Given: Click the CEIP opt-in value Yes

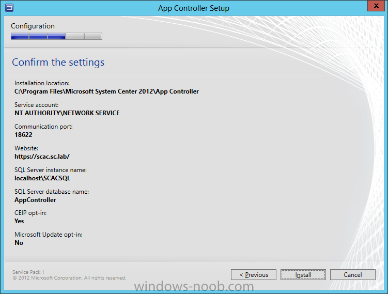Looking at the screenshot, I should point(19,221).
